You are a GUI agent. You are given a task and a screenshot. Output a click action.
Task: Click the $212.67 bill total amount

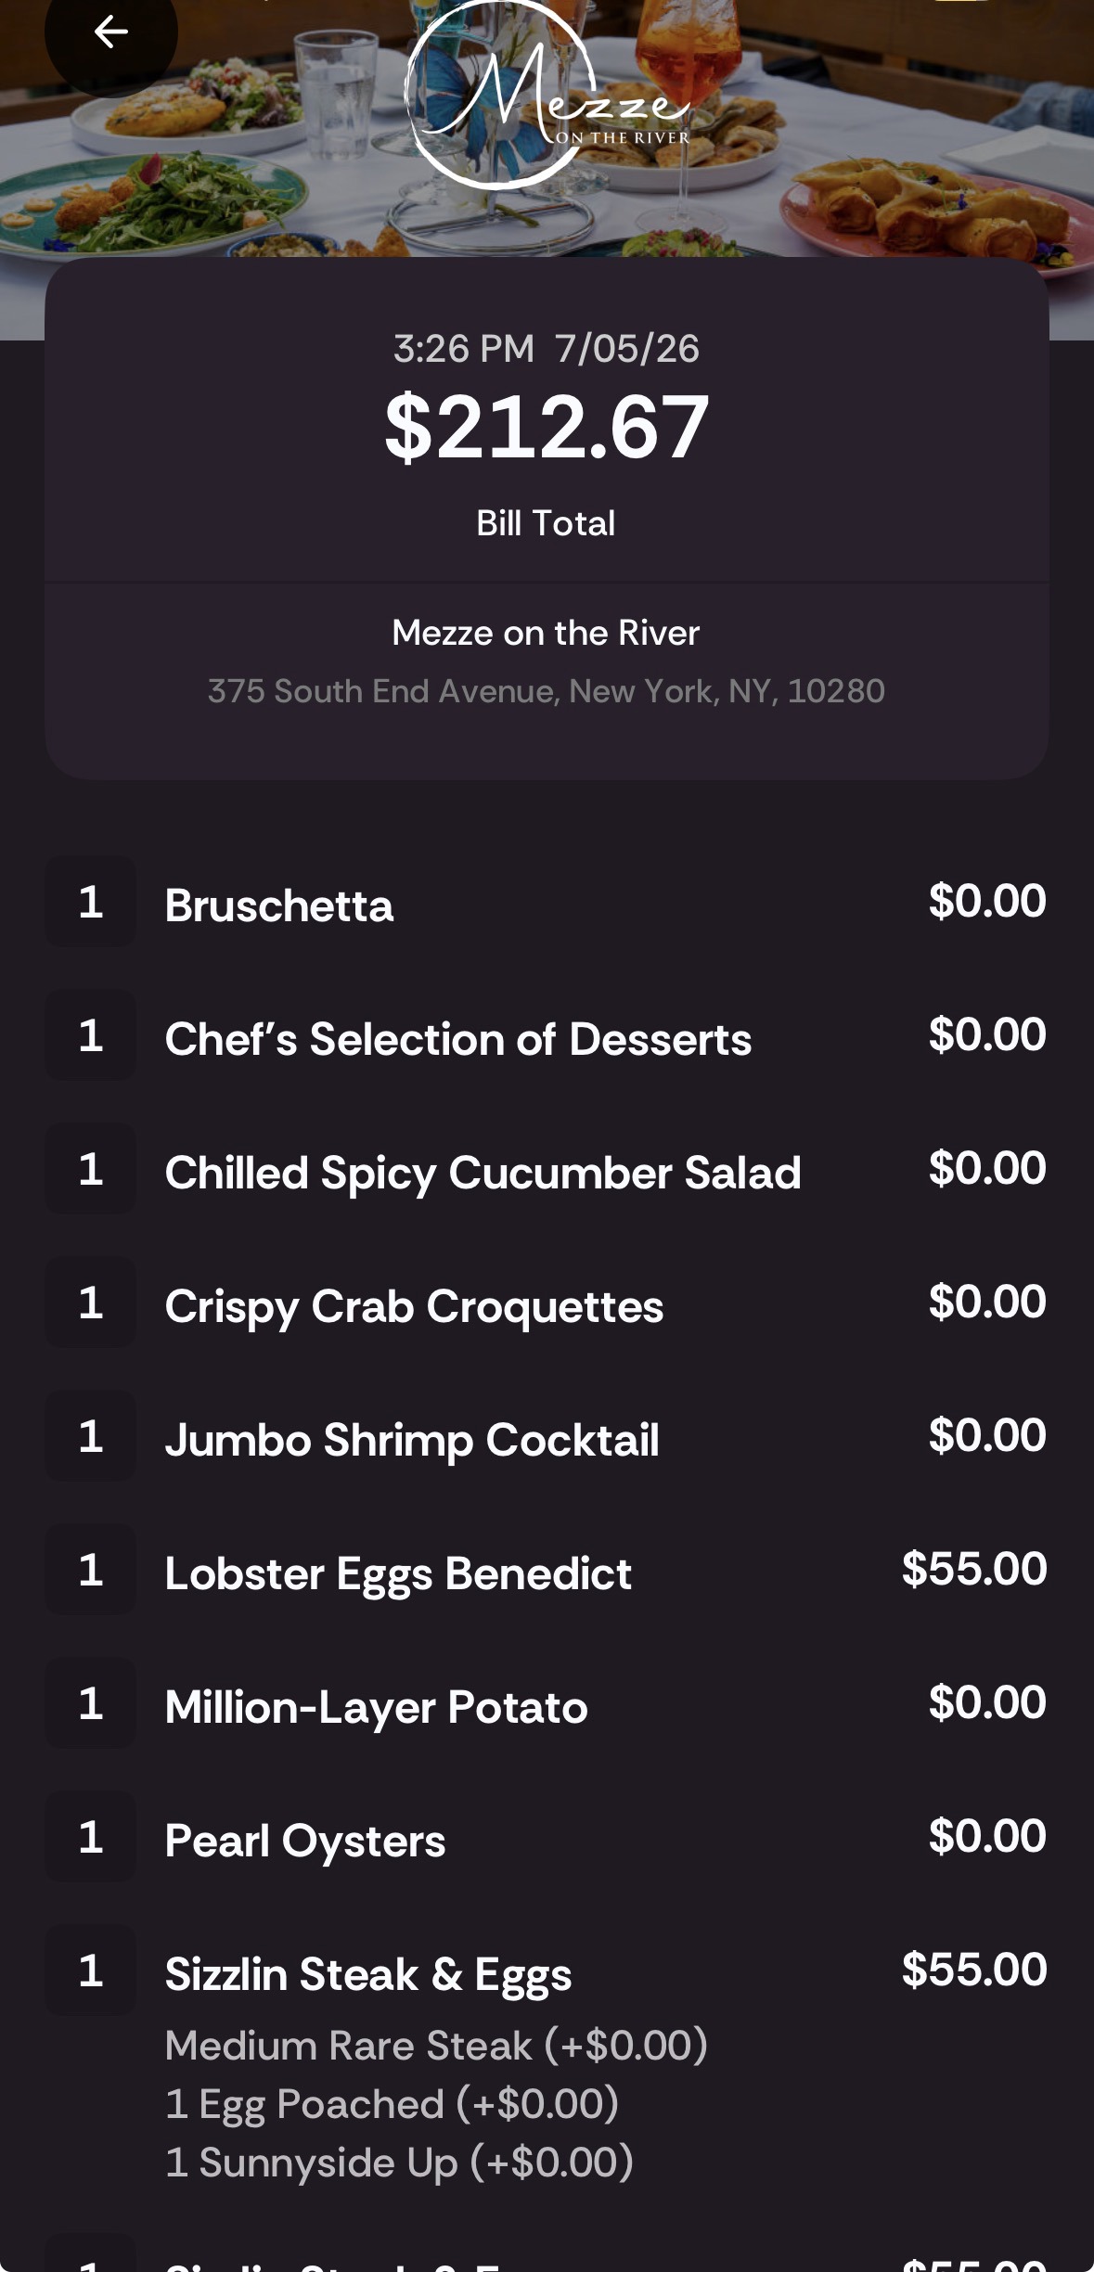pos(547,427)
